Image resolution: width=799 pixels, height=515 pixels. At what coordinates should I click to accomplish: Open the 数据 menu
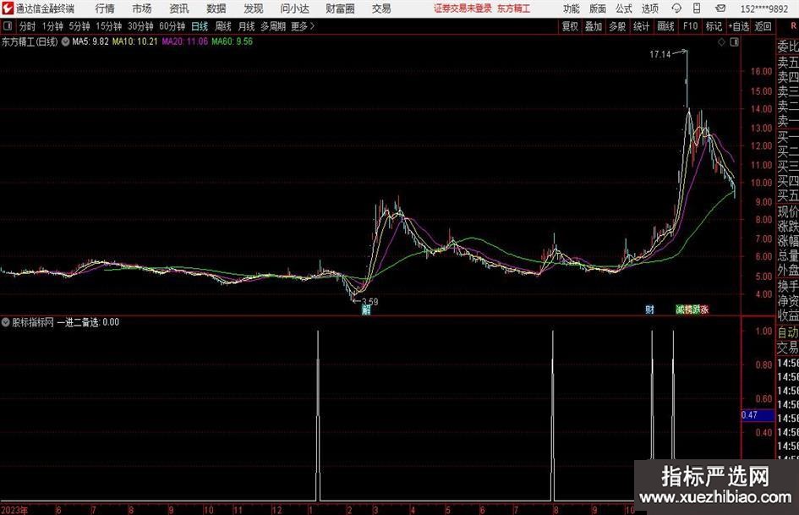click(x=216, y=8)
